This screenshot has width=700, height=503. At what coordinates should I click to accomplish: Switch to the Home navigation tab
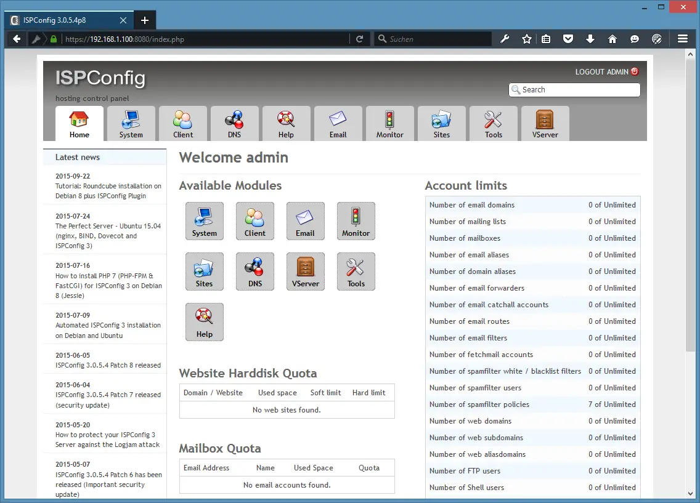[x=79, y=124]
